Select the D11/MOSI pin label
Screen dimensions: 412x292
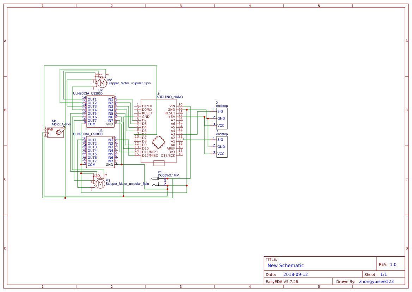150,152
